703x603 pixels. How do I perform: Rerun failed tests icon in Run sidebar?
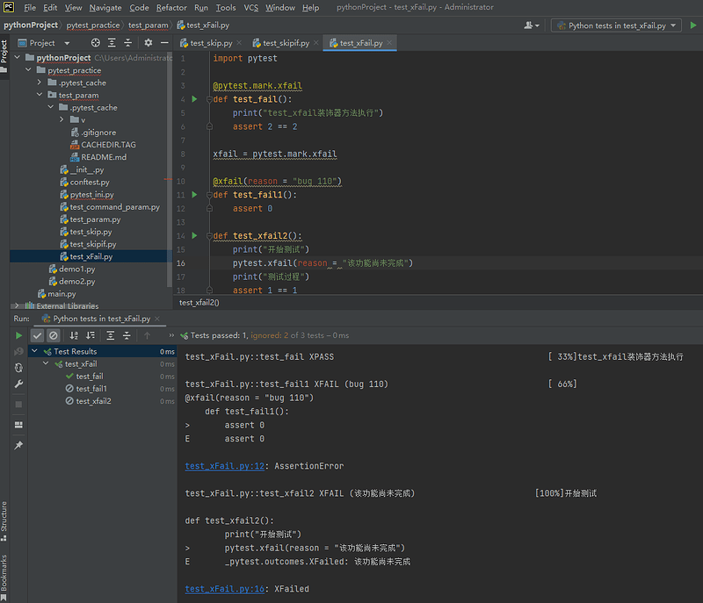18,351
